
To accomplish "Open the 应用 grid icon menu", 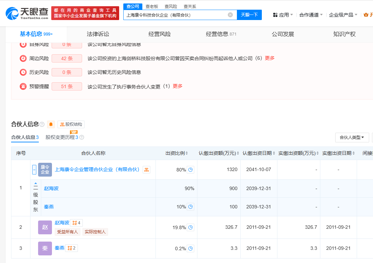I will tap(275, 15).
